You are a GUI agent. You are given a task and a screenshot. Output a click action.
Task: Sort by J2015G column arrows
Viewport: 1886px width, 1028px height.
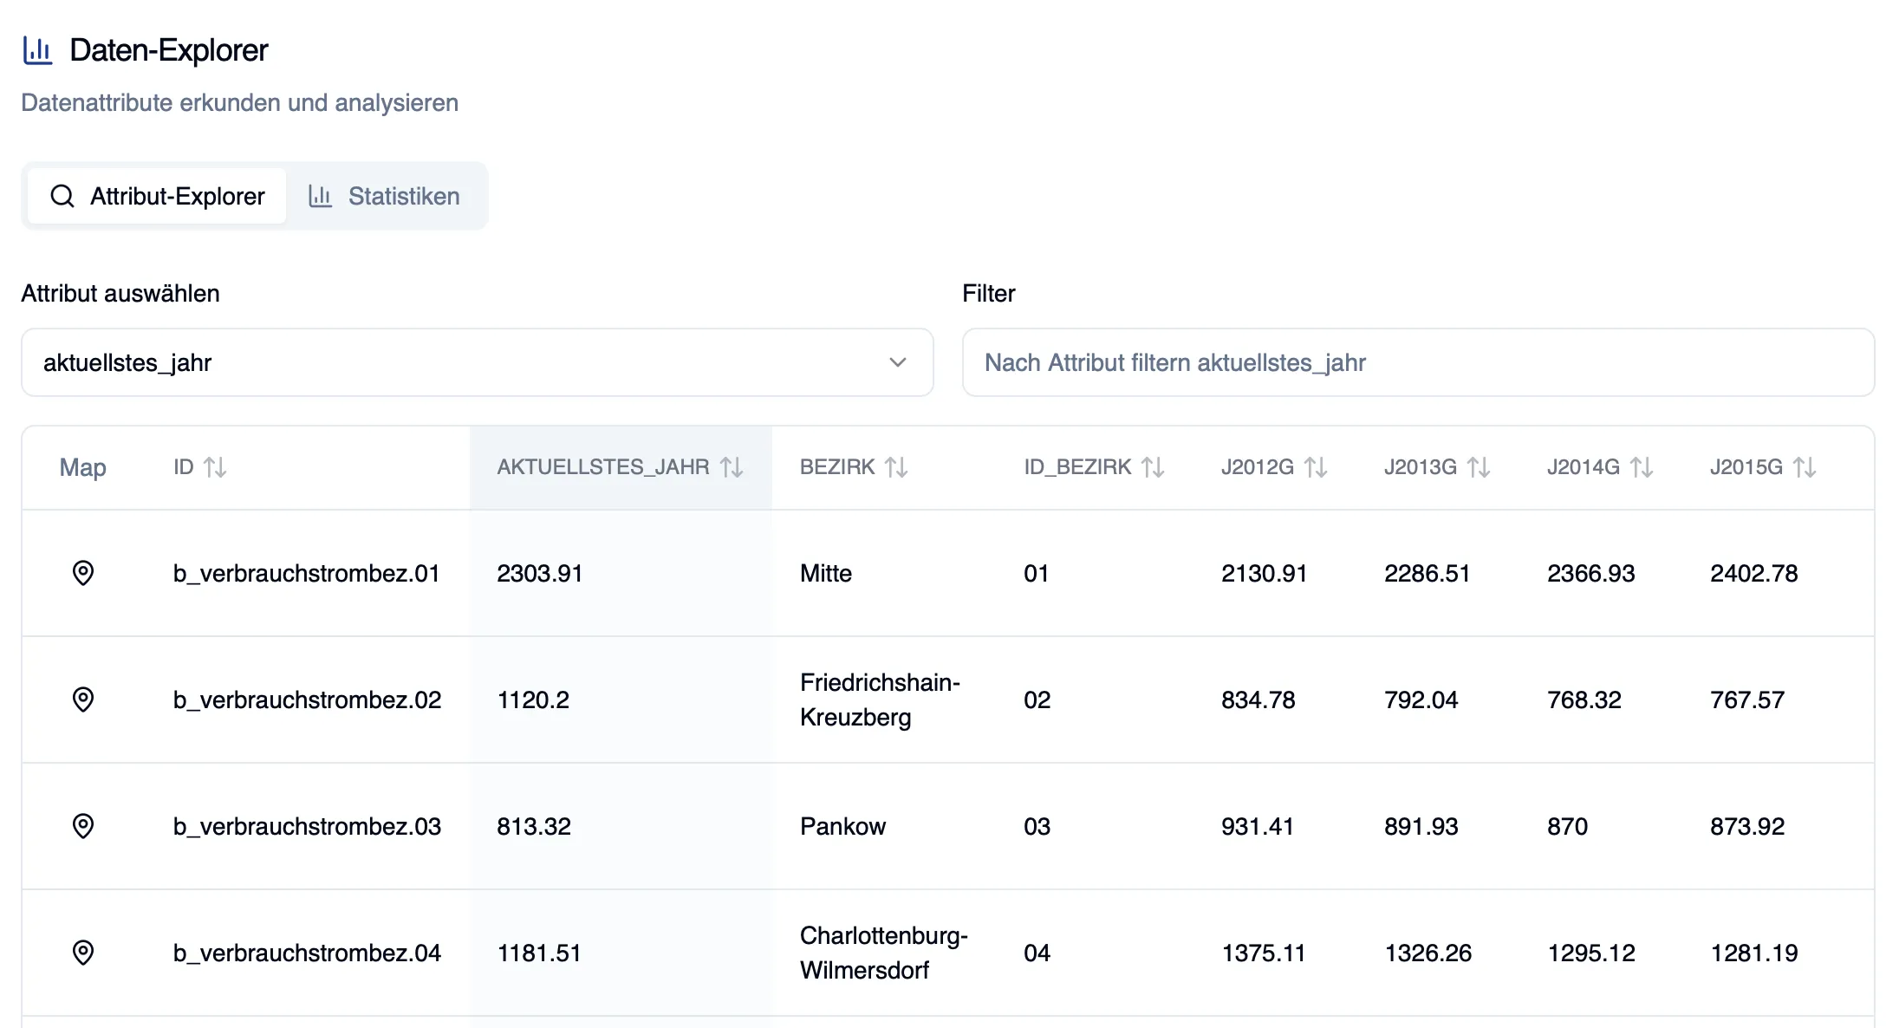[1805, 467]
